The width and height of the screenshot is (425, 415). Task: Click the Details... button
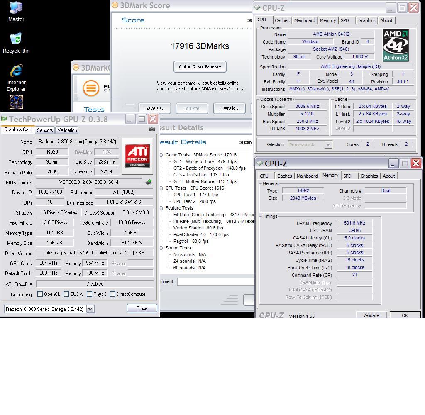coord(229,108)
